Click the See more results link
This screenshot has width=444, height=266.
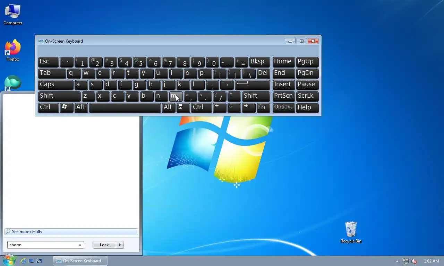click(x=71, y=232)
